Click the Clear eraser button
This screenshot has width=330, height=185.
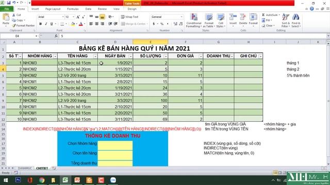click(268, 26)
